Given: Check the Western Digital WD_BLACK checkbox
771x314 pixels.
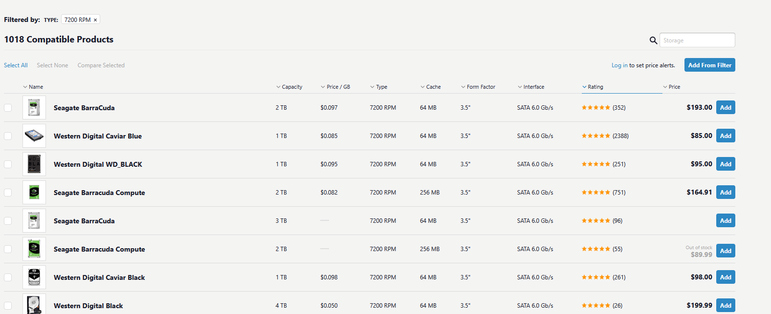Looking at the screenshot, I should [x=8, y=164].
